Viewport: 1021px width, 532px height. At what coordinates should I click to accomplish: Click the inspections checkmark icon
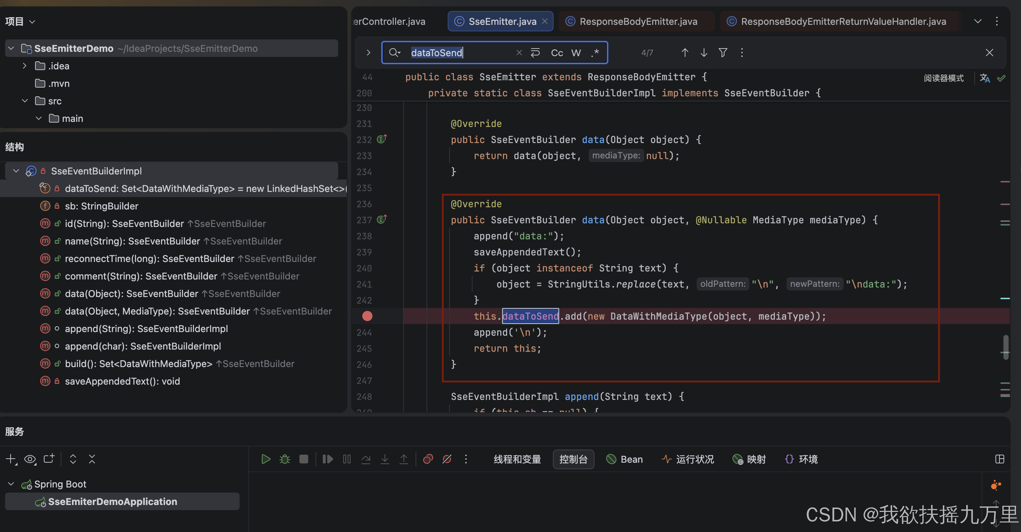point(1002,78)
